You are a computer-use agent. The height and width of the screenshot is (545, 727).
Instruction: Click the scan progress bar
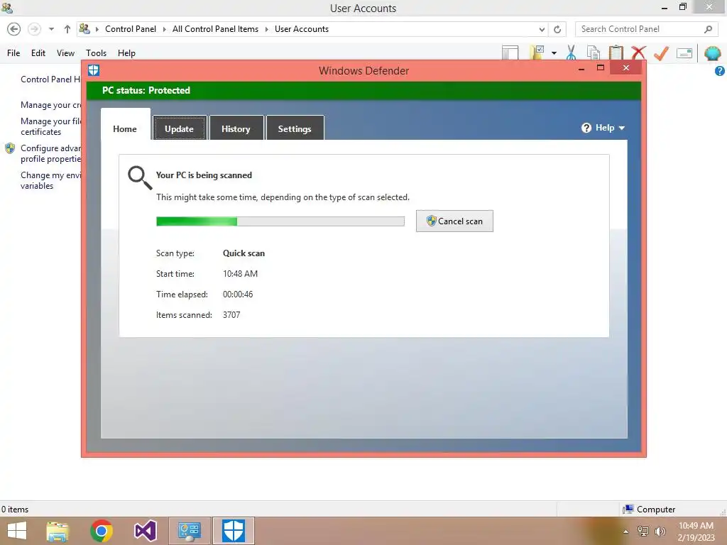pyautogui.click(x=280, y=221)
